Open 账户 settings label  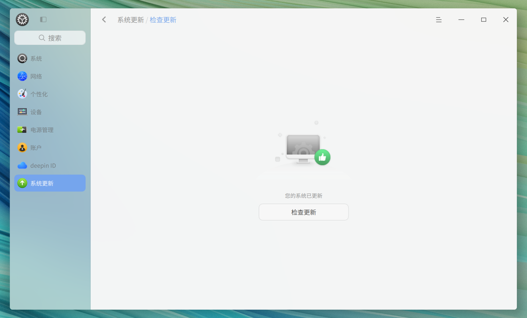[x=36, y=148]
